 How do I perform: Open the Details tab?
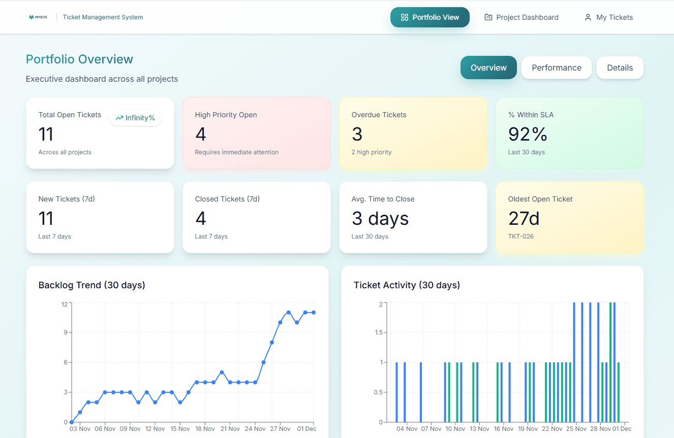point(620,68)
